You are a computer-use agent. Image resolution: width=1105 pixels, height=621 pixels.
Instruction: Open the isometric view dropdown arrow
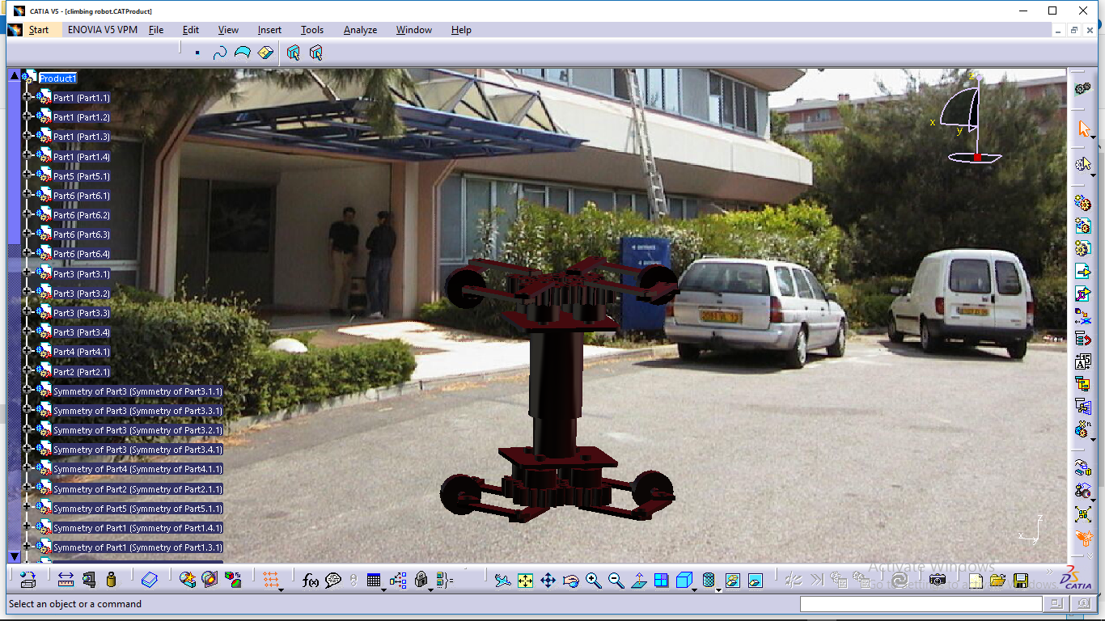click(x=695, y=590)
